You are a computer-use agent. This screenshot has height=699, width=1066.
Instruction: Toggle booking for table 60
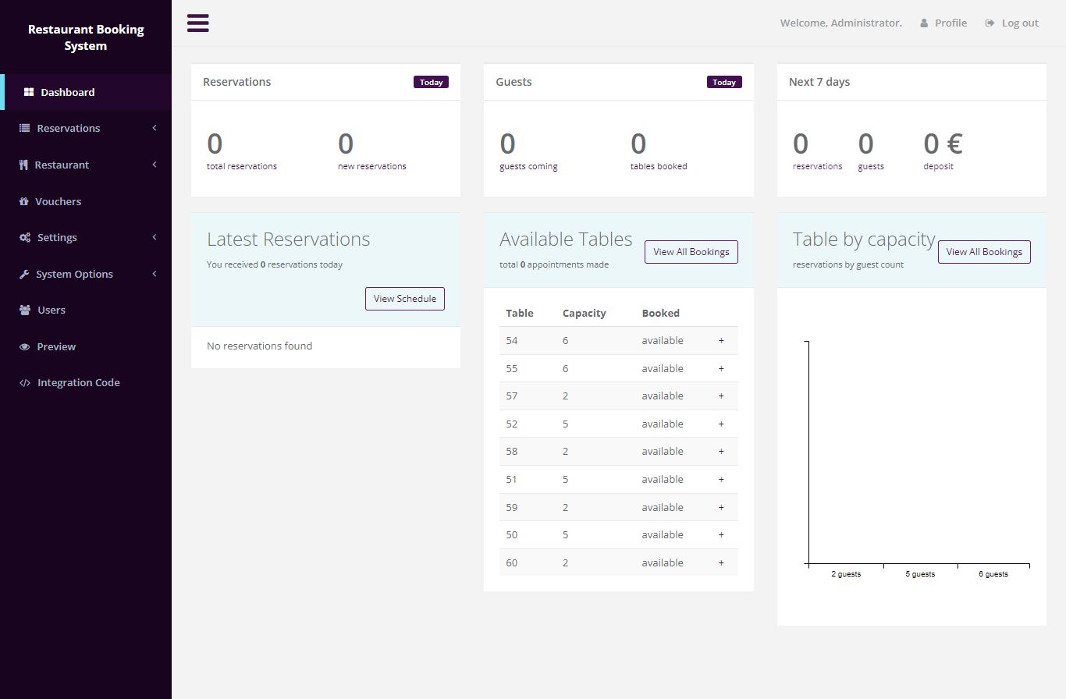720,562
